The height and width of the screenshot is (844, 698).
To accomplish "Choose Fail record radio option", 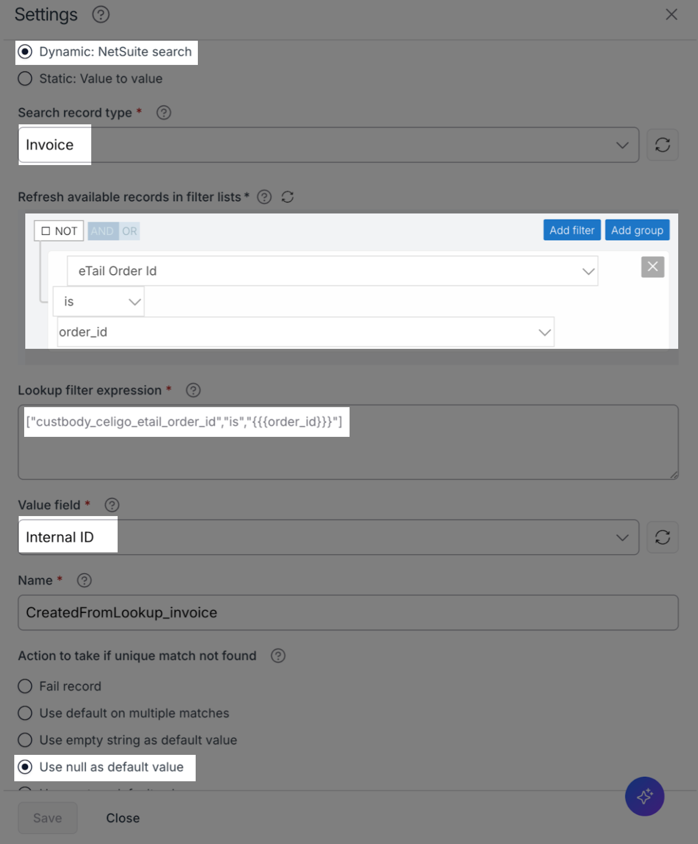I will click(x=59, y=686).
